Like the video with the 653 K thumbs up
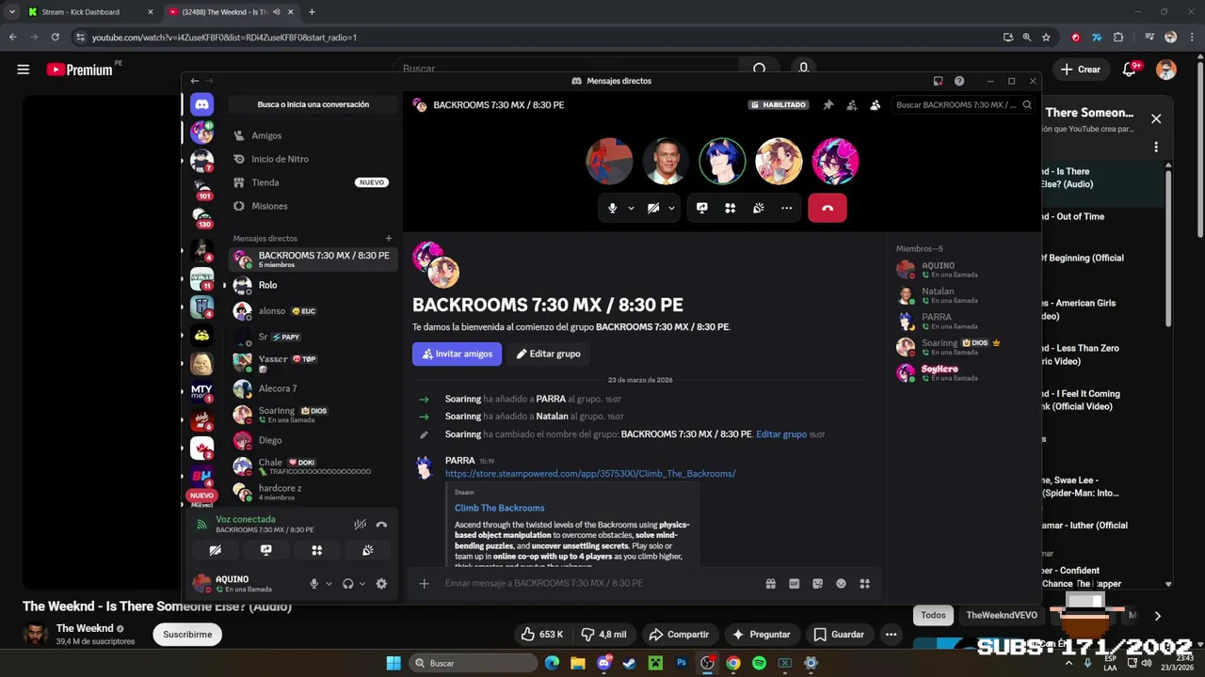This screenshot has width=1205, height=677. [542, 635]
